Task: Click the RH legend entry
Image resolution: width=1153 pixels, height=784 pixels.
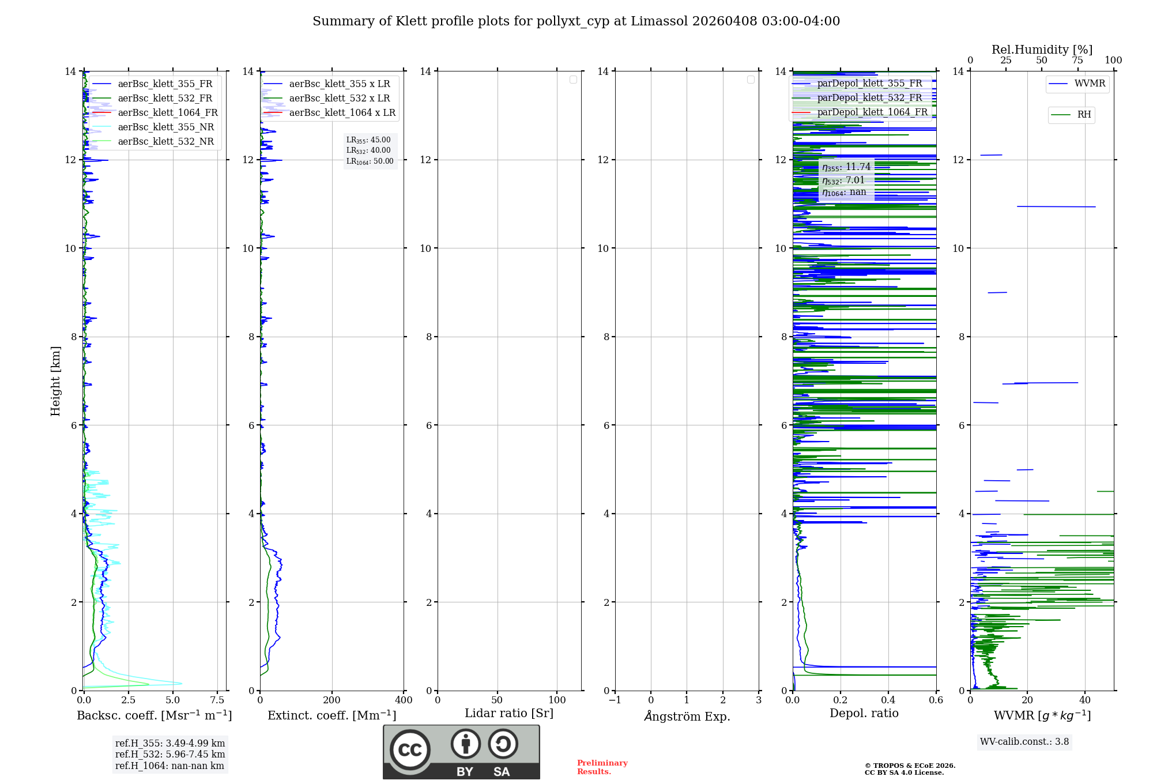Action: (1083, 115)
